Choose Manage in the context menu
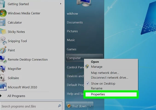The width and height of the screenshot is (156, 110). click(x=97, y=67)
